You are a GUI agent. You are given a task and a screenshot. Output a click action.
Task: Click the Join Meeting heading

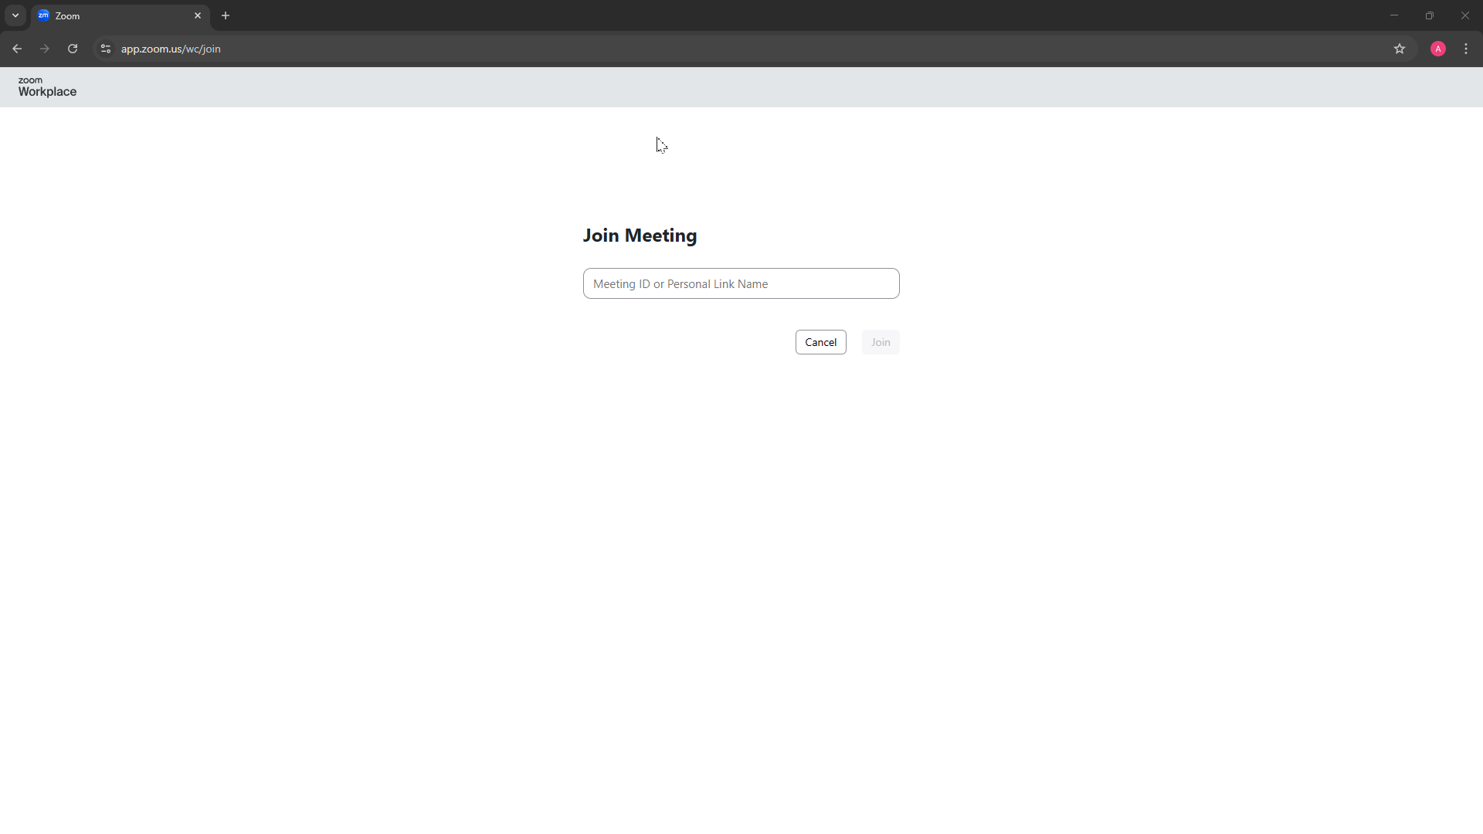(640, 236)
